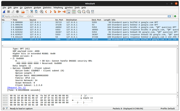Click the zoom in toolbar icon
The width and height of the screenshot is (180, 111).
coord(79,12)
